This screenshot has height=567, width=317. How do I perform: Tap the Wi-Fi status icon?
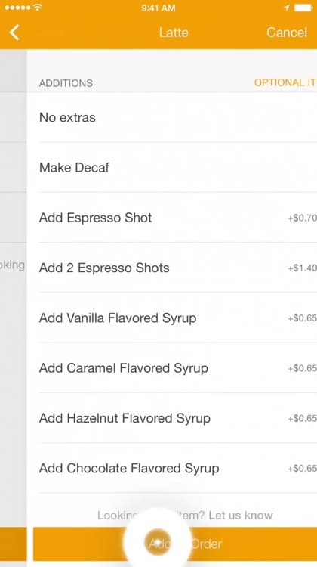point(37,8)
